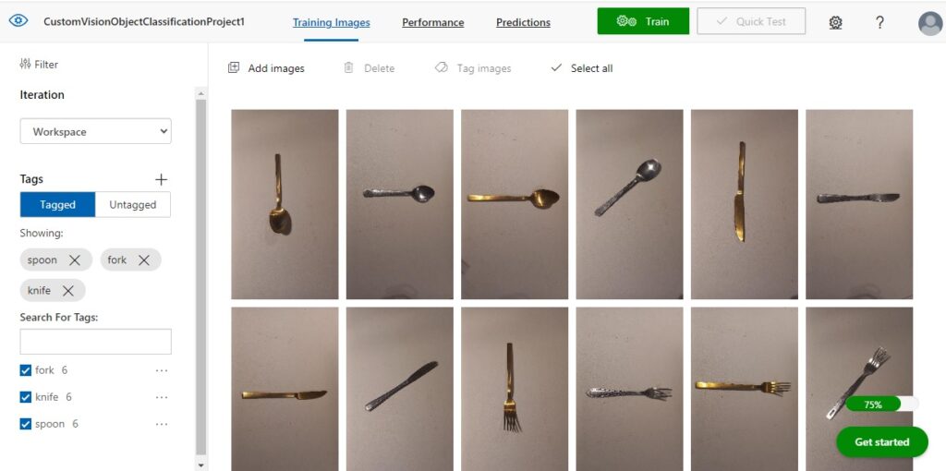This screenshot has width=946, height=471.
Task: Switch to the Performance tab
Action: point(432,22)
